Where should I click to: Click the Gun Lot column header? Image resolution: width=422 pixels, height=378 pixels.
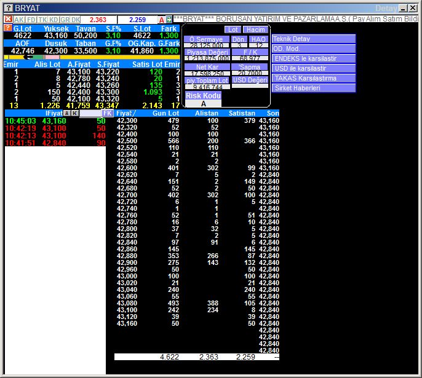point(165,113)
